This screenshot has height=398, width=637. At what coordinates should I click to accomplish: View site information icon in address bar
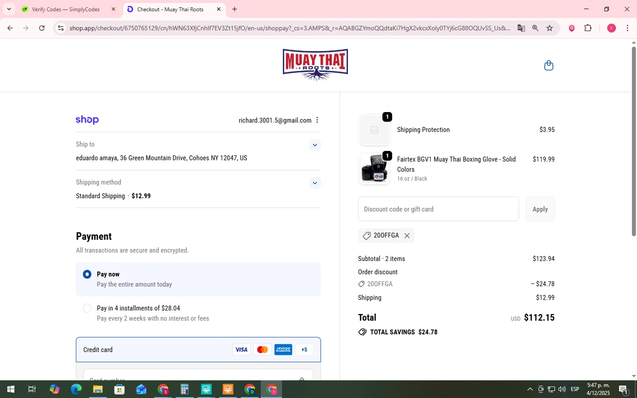click(x=61, y=28)
